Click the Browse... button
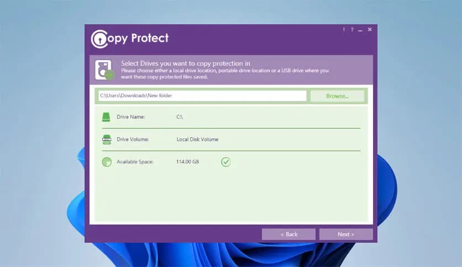The image size is (462, 267). pyautogui.click(x=337, y=96)
